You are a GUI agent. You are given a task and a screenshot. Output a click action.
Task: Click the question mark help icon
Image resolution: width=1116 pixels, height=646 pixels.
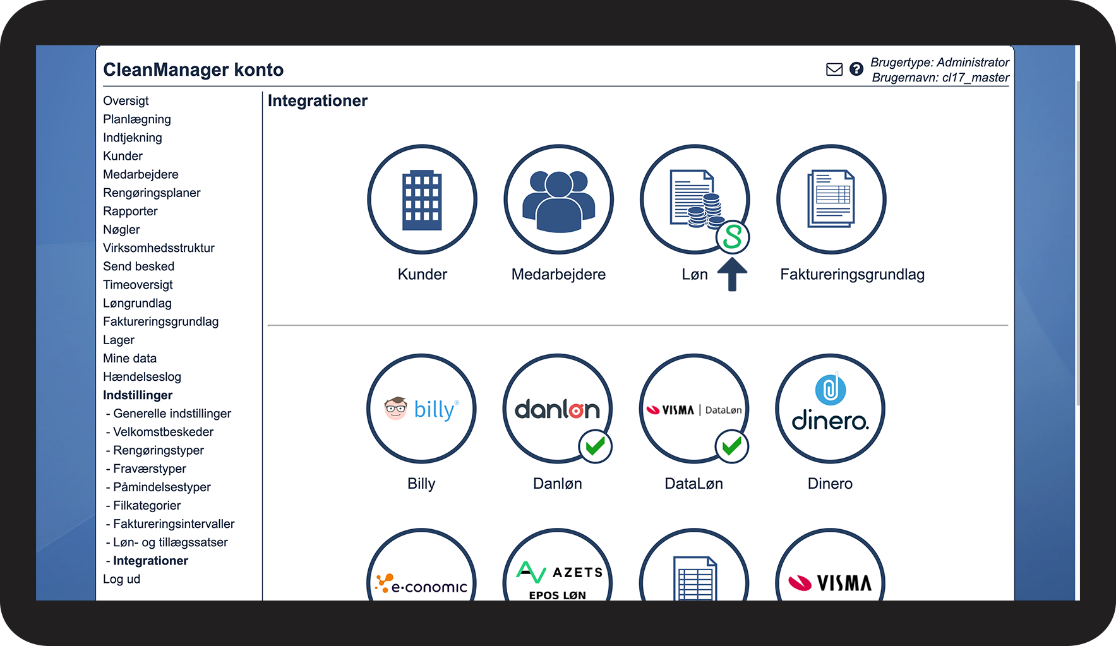pyautogui.click(x=856, y=69)
